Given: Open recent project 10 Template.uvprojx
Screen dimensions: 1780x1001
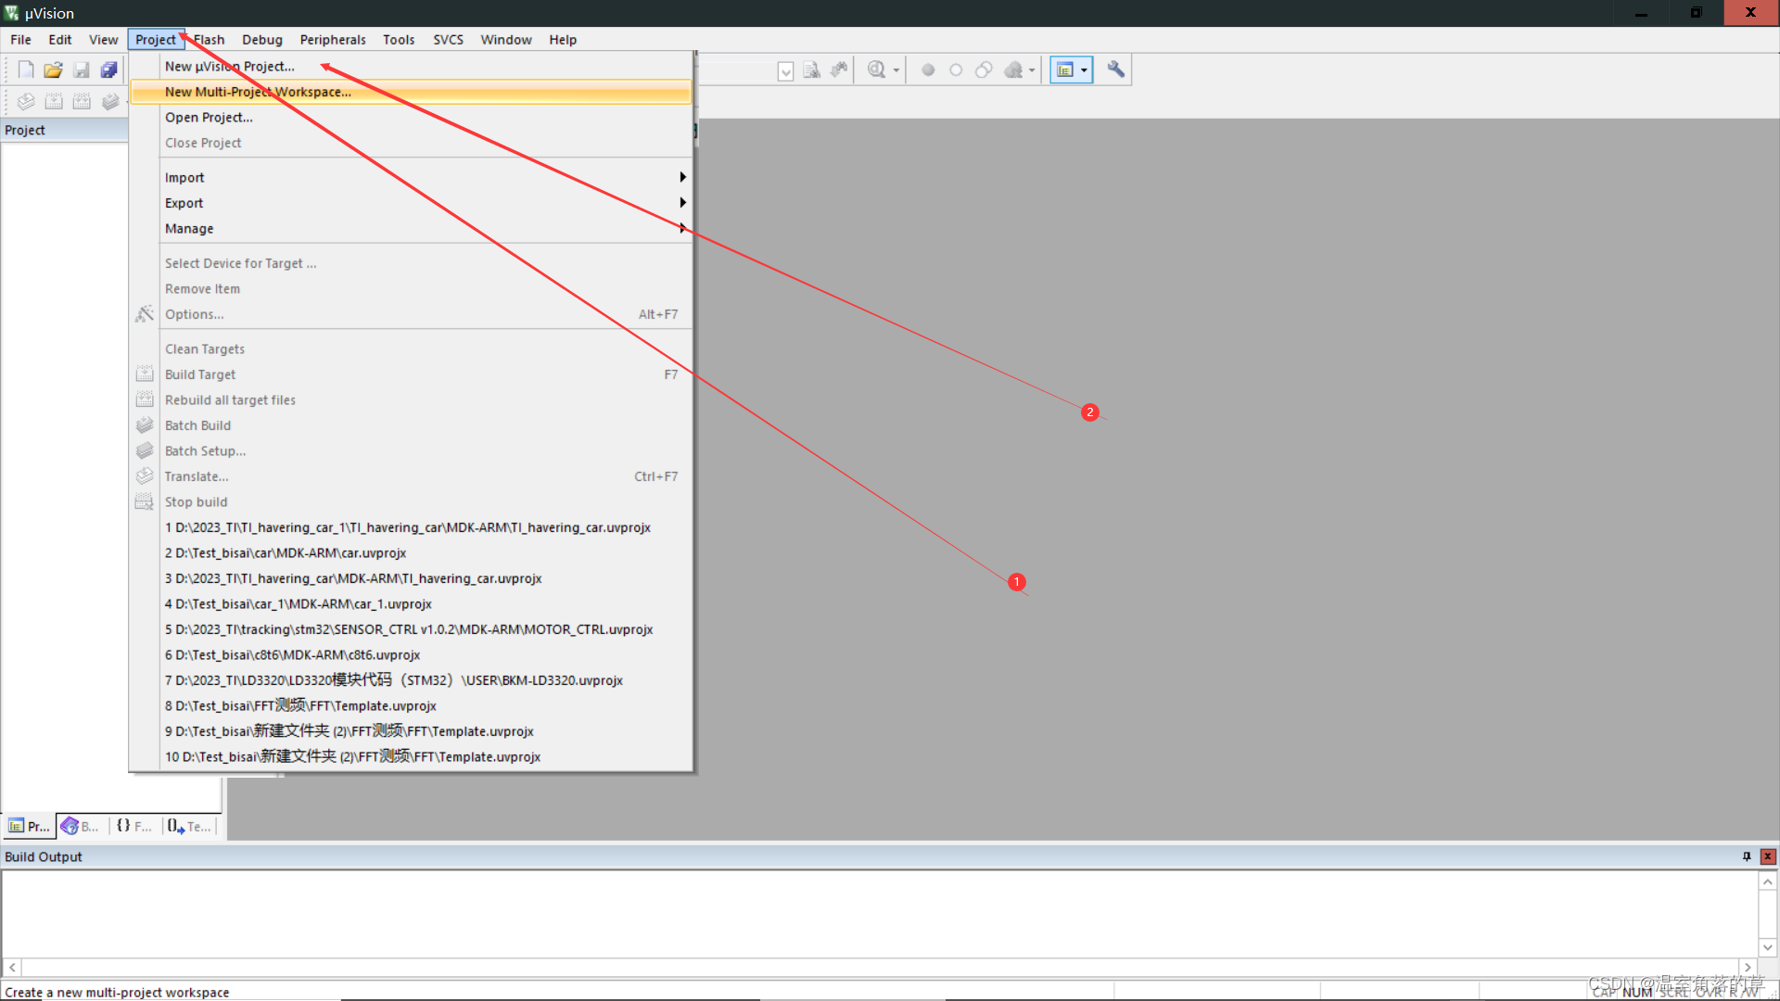Looking at the screenshot, I should [x=412, y=756].
